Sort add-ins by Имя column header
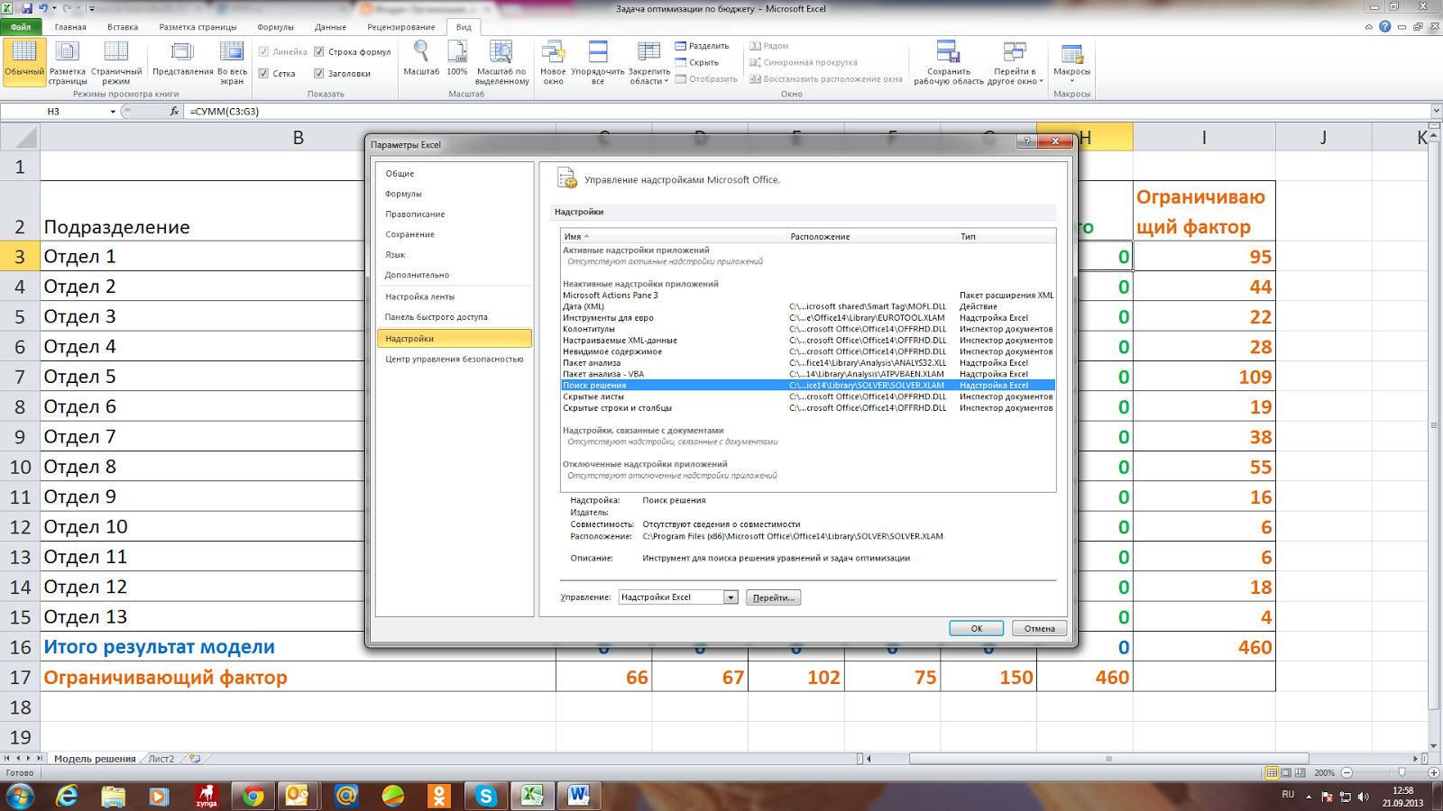The height and width of the screenshot is (811, 1443). 674,236
